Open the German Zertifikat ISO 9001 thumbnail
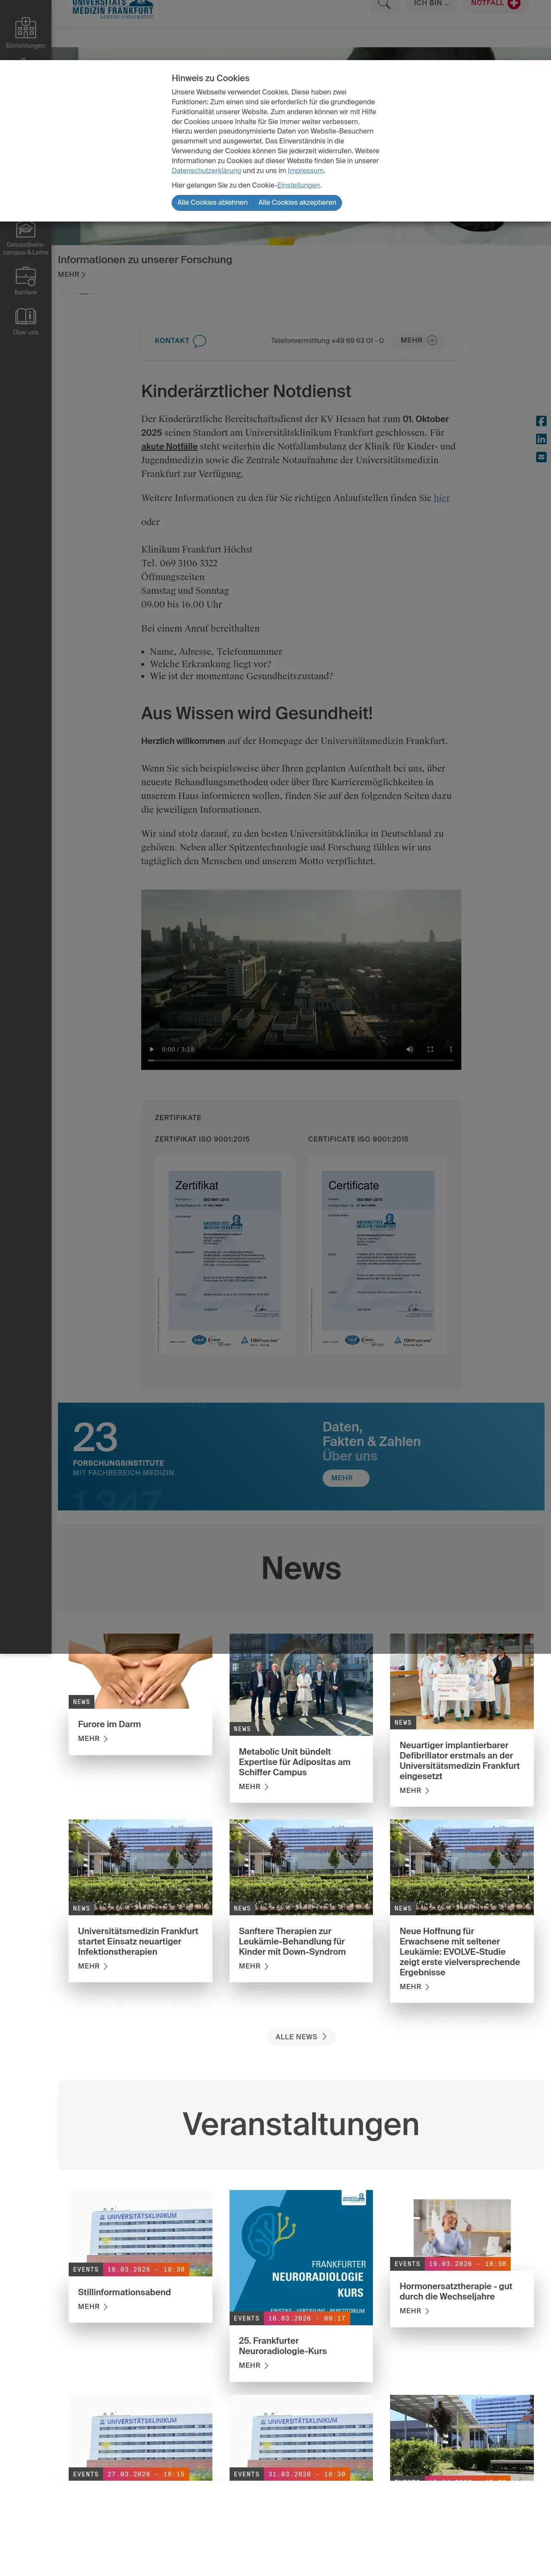This screenshot has height=2576, width=551. point(224,1256)
